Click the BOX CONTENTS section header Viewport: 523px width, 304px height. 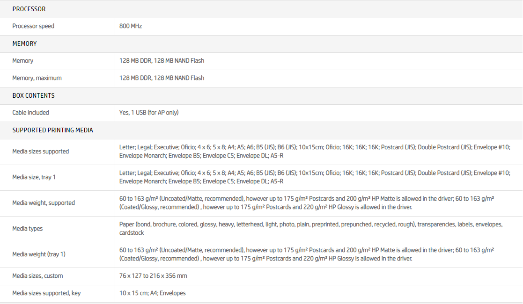point(33,95)
